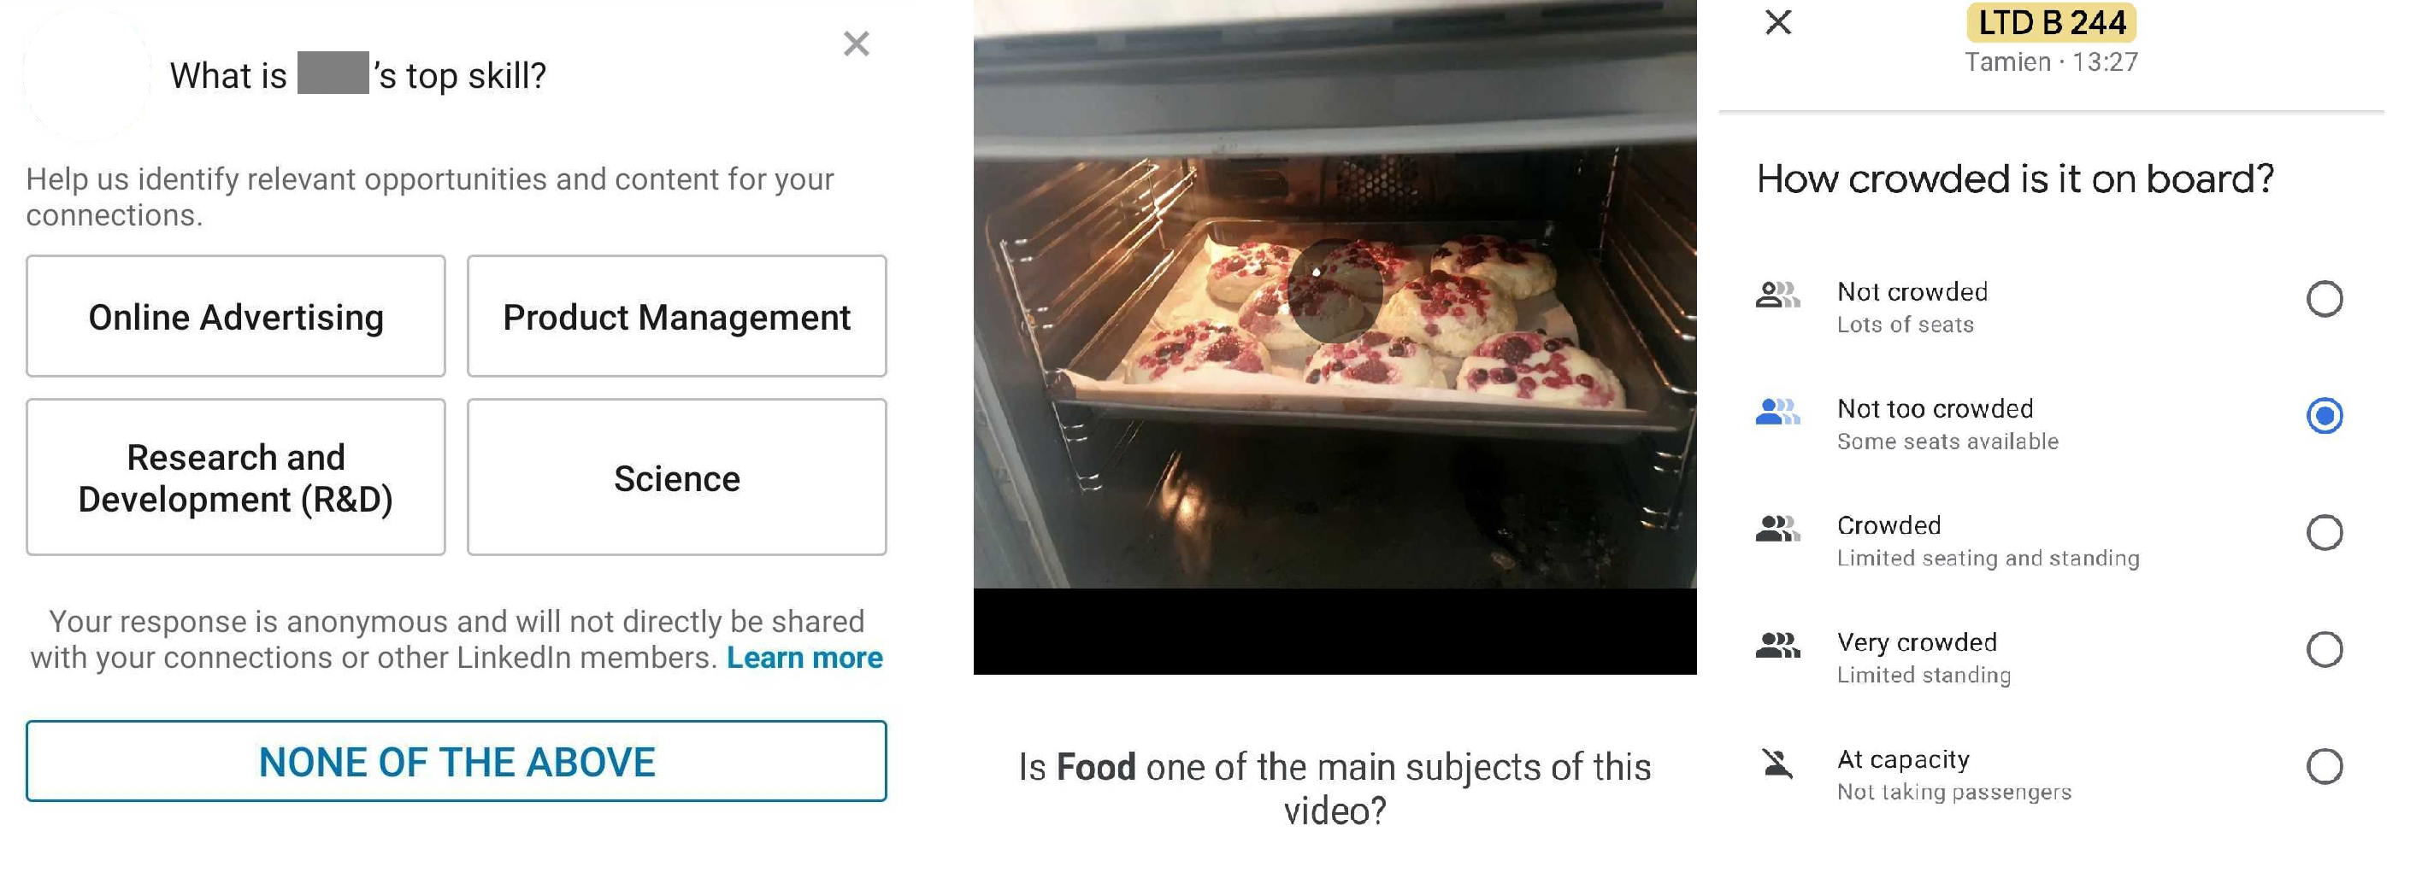Open the Learn more link
Image resolution: width=2410 pixels, height=884 pixels.
[x=804, y=658]
